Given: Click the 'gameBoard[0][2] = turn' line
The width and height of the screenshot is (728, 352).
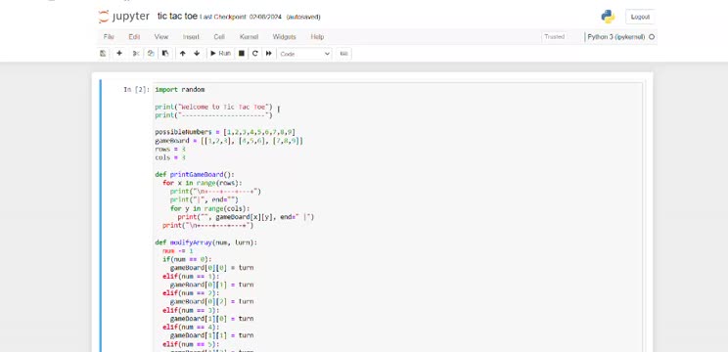Looking at the screenshot, I should (x=211, y=302).
